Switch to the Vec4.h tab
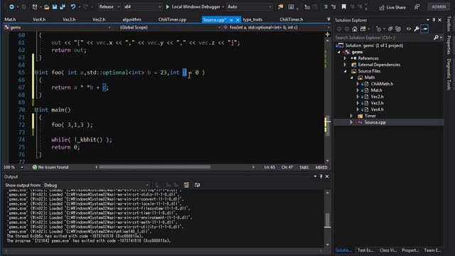This screenshot has height=256, width=455. 39,19
